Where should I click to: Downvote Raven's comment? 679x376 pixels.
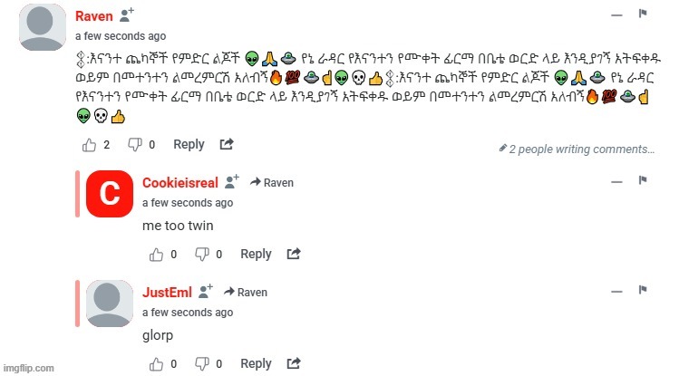134,144
